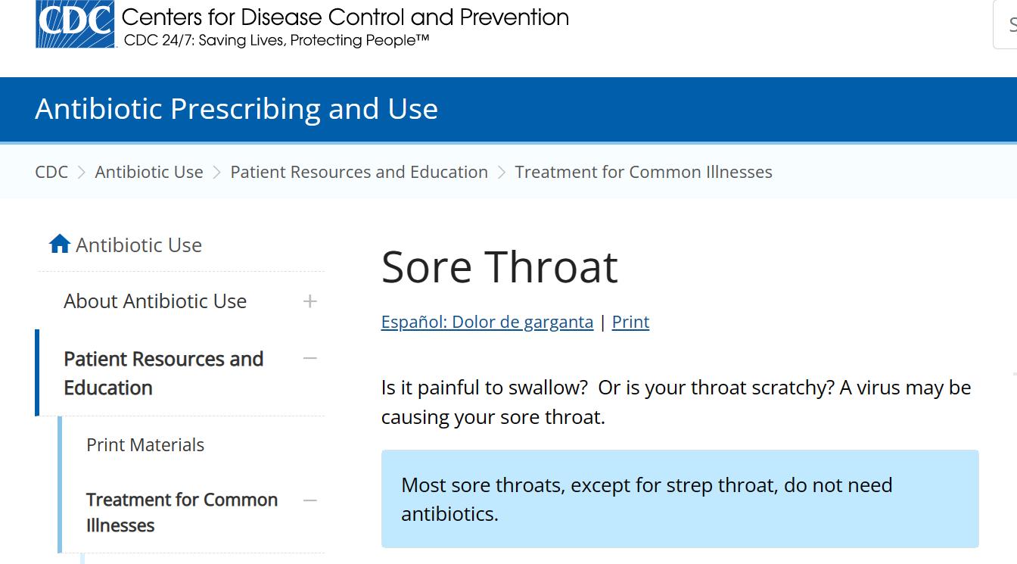Open Patient Resources and Education breadcrumb

[359, 172]
